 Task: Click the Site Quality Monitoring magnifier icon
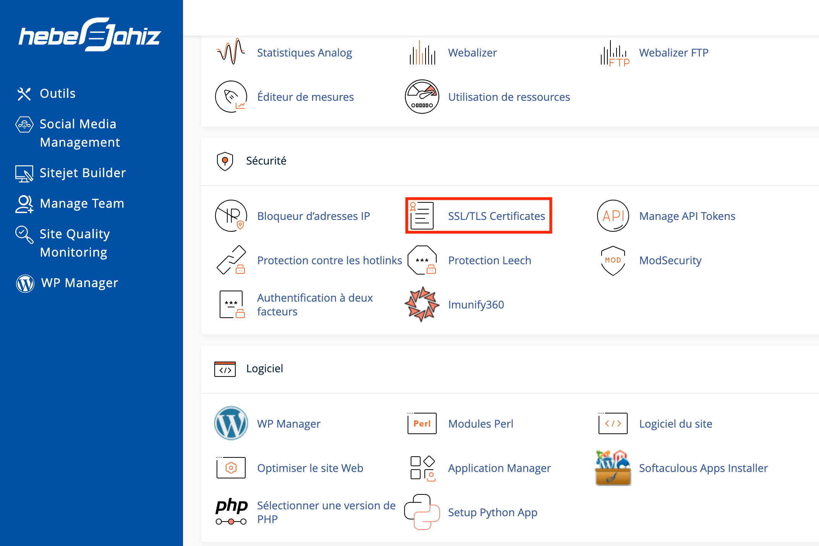pos(24,234)
